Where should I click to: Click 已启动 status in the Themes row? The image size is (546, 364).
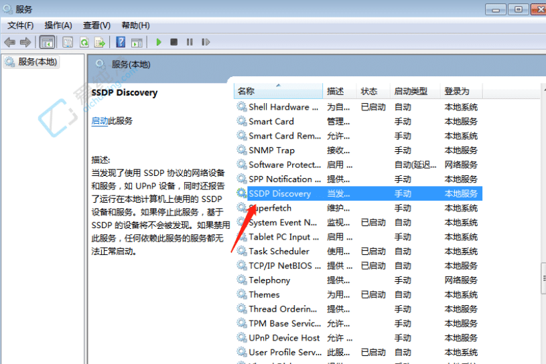click(373, 295)
